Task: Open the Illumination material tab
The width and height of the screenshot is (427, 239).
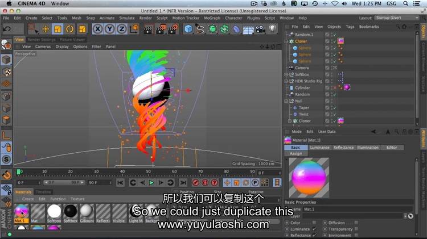Action: (368, 148)
